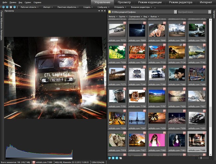Expand the Сортировка dropdown

[x=135, y=16]
